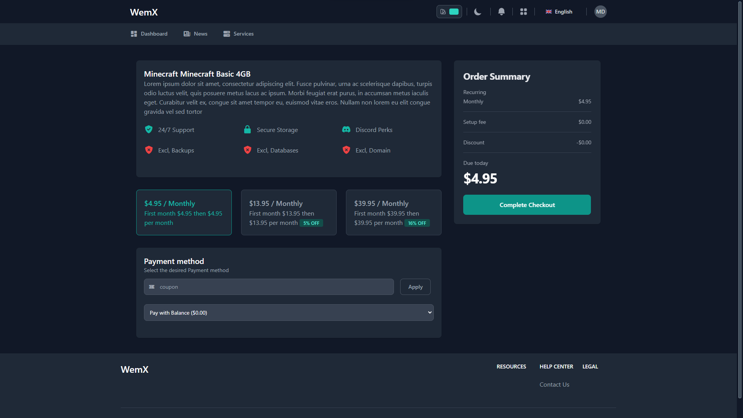Click the footer WemX logo
The image size is (743, 418).
tap(135, 369)
